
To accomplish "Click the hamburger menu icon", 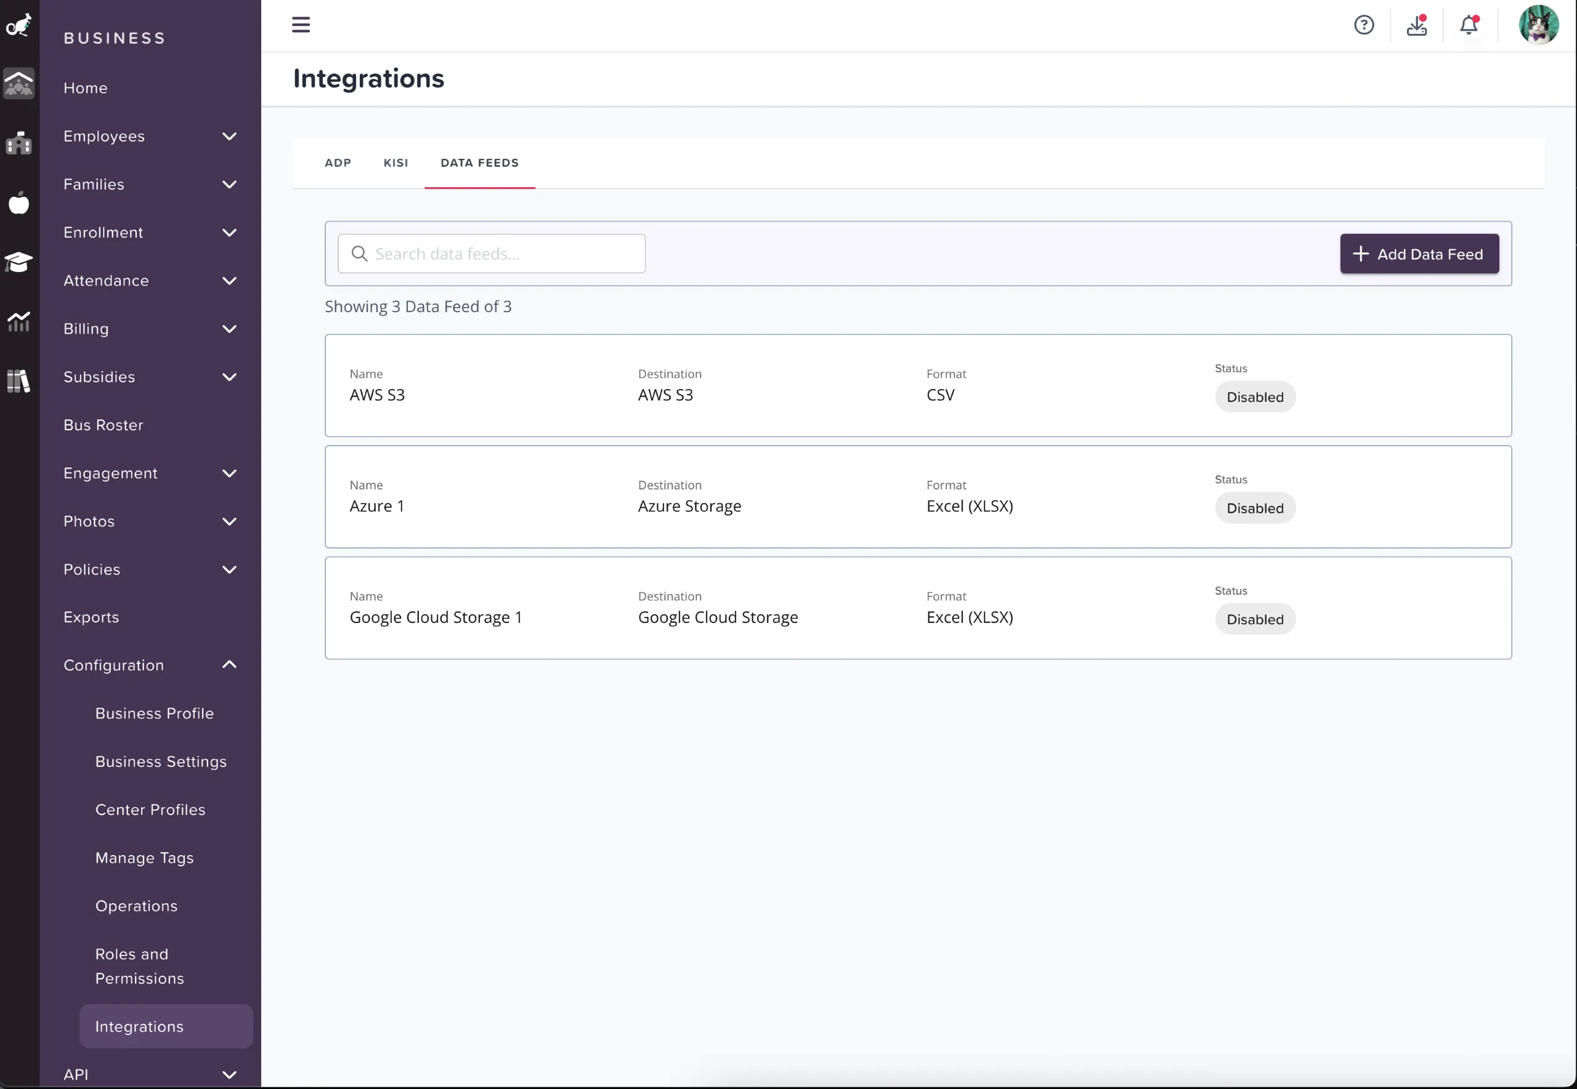I will point(301,25).
